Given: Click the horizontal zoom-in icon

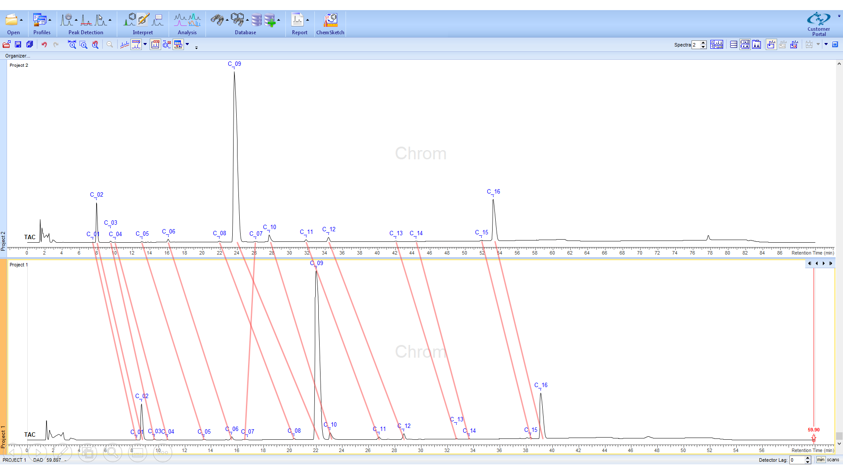Looking at the screenshot, I should click(x=72, y=44).
